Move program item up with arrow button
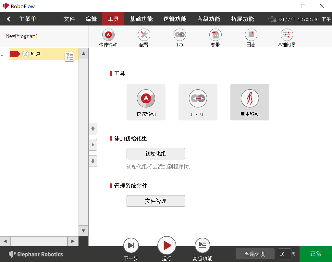 coord(93,129)
